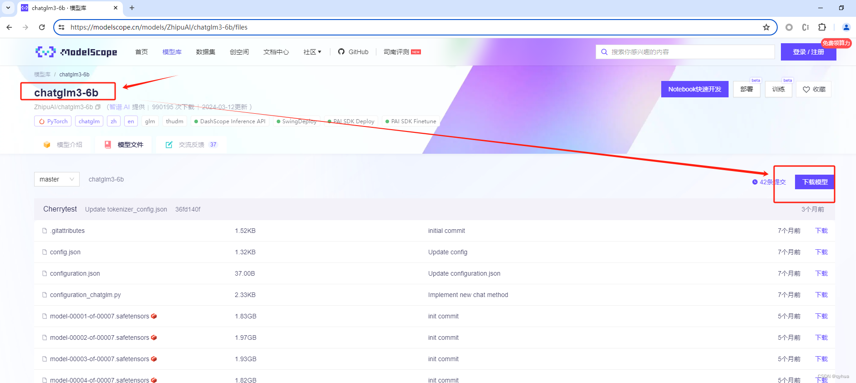856x383 pixels.
Task: Click the 36fd140f commit hash
Action: [188, 209]
